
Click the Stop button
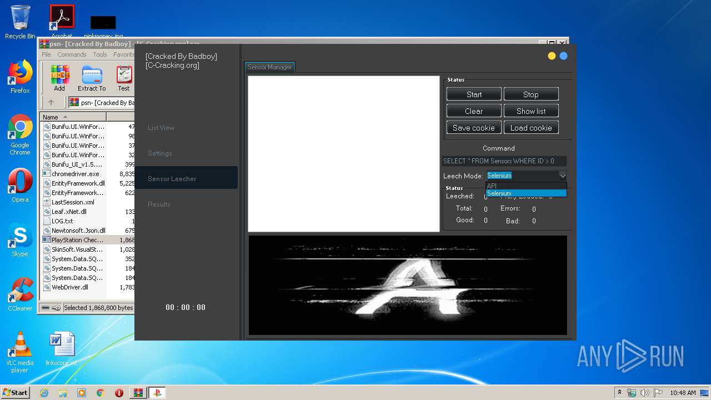[531, 94]
